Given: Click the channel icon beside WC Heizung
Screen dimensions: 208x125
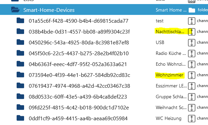Looking at the screenshot, I should click(x=192, y=119).
